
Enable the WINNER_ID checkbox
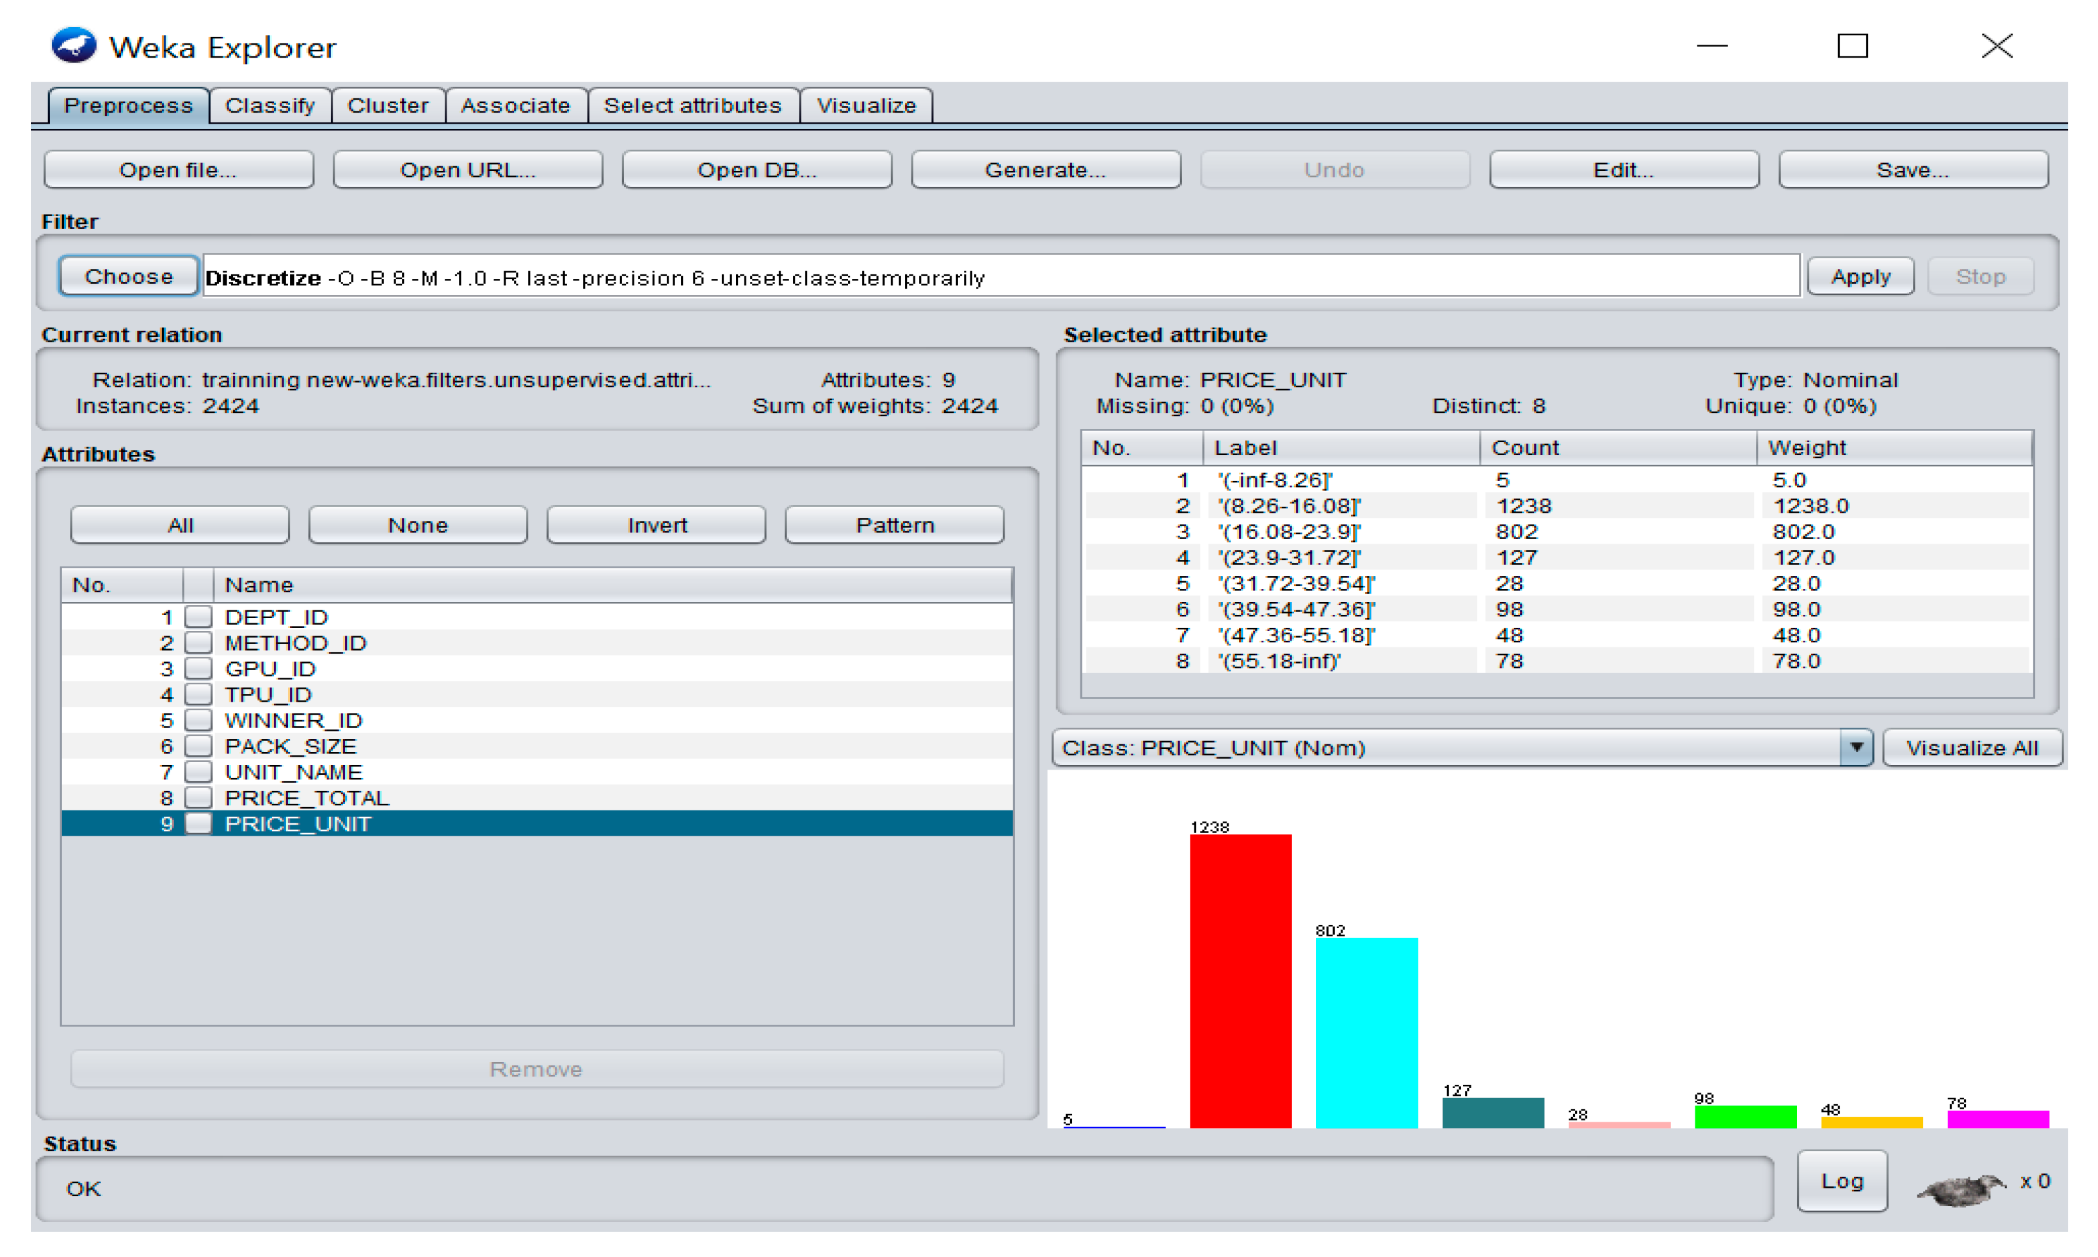pyautogui.click(x=198, y=721)
